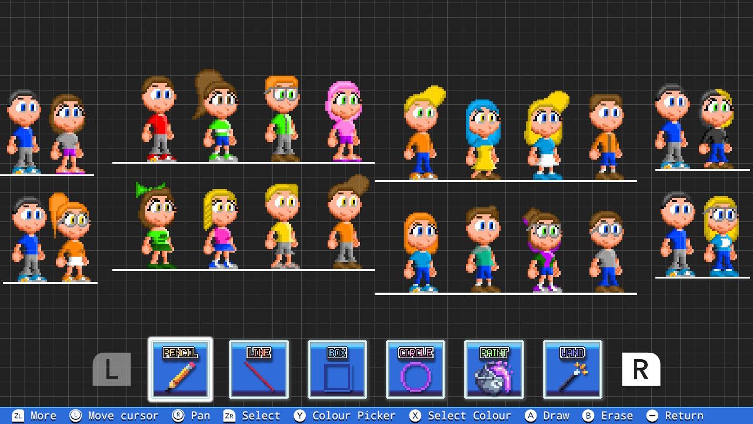753x424 pixels.
Task: Click the R shoulder button
Action: 640,369
